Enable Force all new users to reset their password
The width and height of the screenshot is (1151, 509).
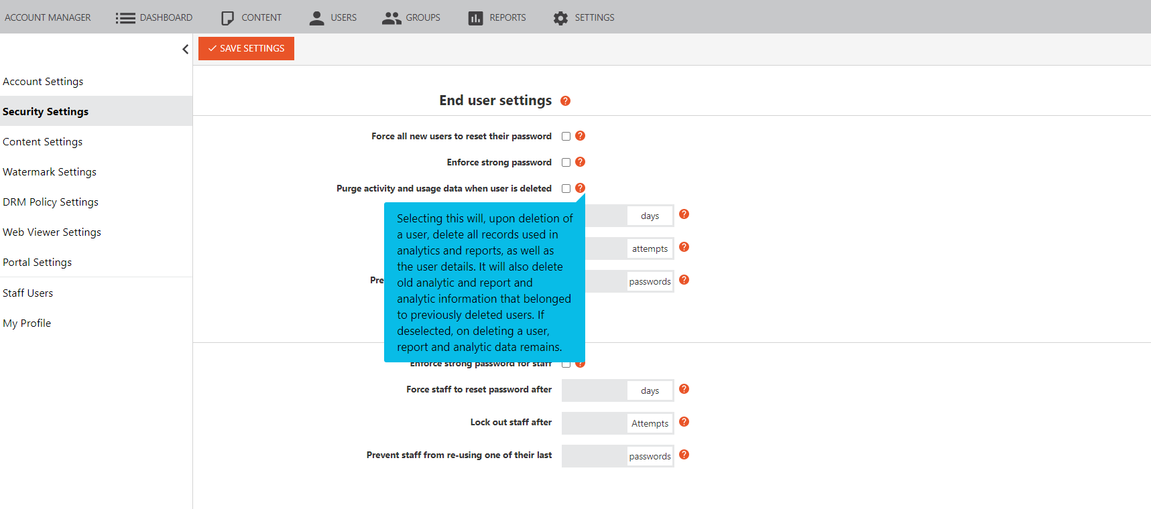[566, 137]
